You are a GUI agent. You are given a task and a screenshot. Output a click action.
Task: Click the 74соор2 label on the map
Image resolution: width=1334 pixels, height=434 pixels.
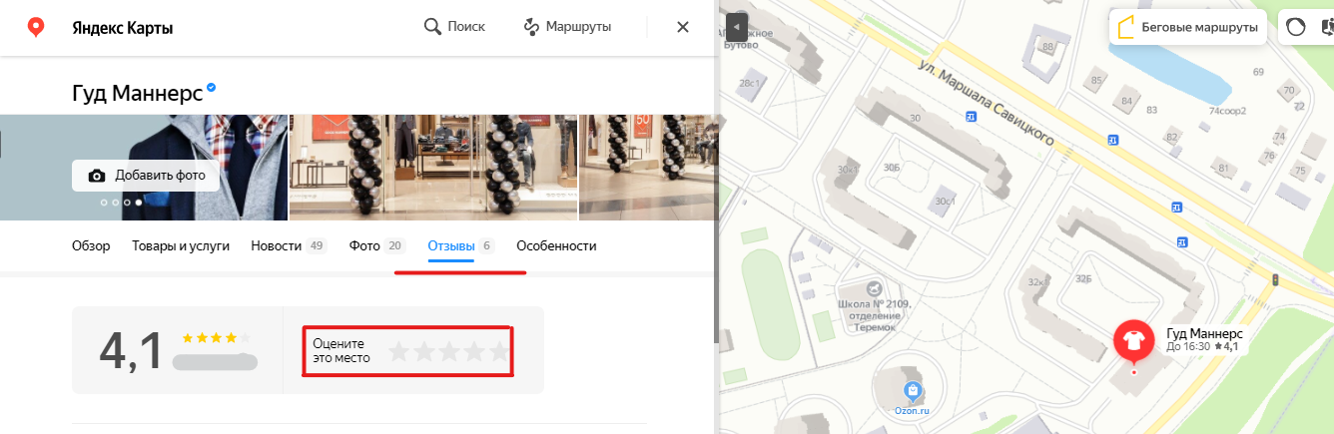click(x=1227, y=111)
